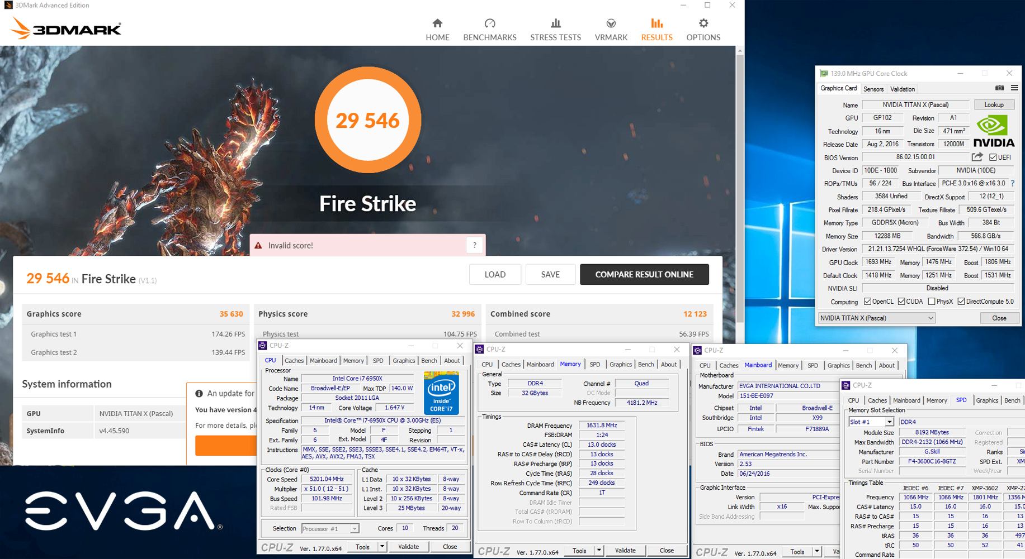Viewport: 1025px width, 559px height.
Task: Toggle the DirectCompute 5.0 checkbox
Action: [961, 302]
